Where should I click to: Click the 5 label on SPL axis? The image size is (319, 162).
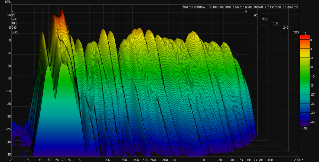[x=10, y=28]
